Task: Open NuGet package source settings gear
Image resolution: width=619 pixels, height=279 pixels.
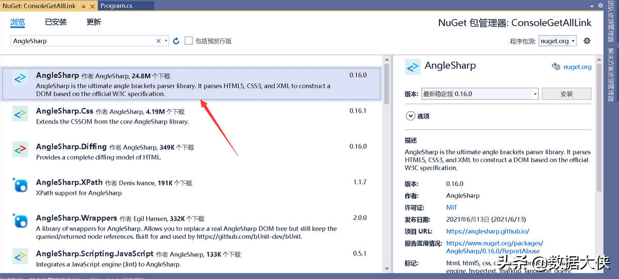Action: 587,41
